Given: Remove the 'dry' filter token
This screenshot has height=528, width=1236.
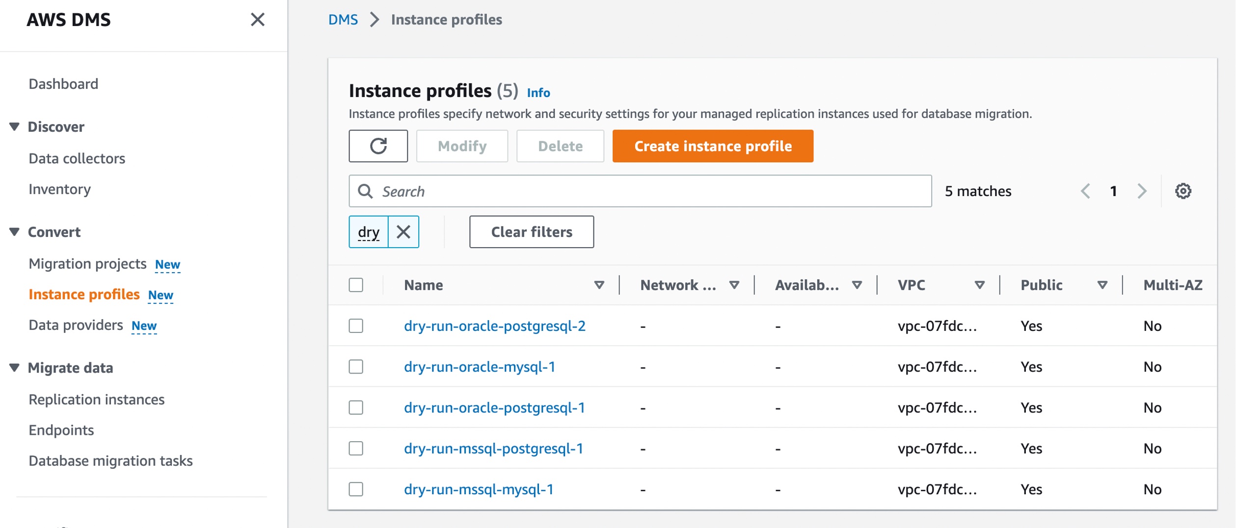Looking at the screenshot, I should click(x=403, y=232).
